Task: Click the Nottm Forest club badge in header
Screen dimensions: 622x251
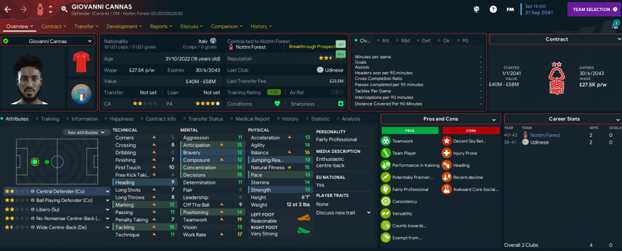Action: coord(41,9)
